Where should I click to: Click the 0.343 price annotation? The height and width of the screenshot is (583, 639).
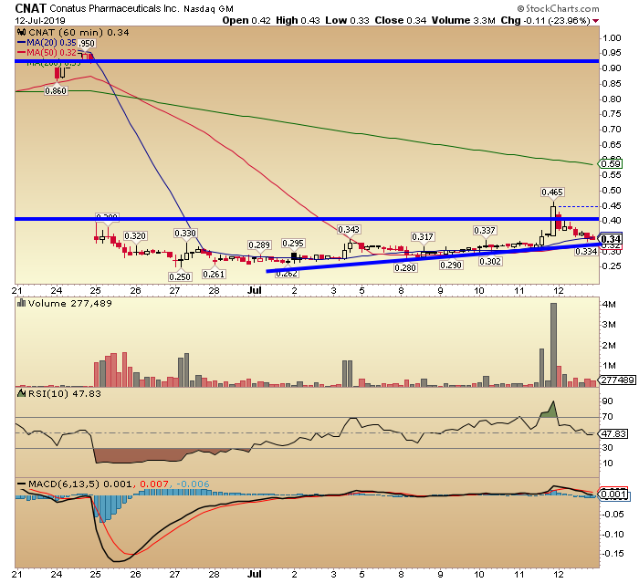[x=349, y=230]
